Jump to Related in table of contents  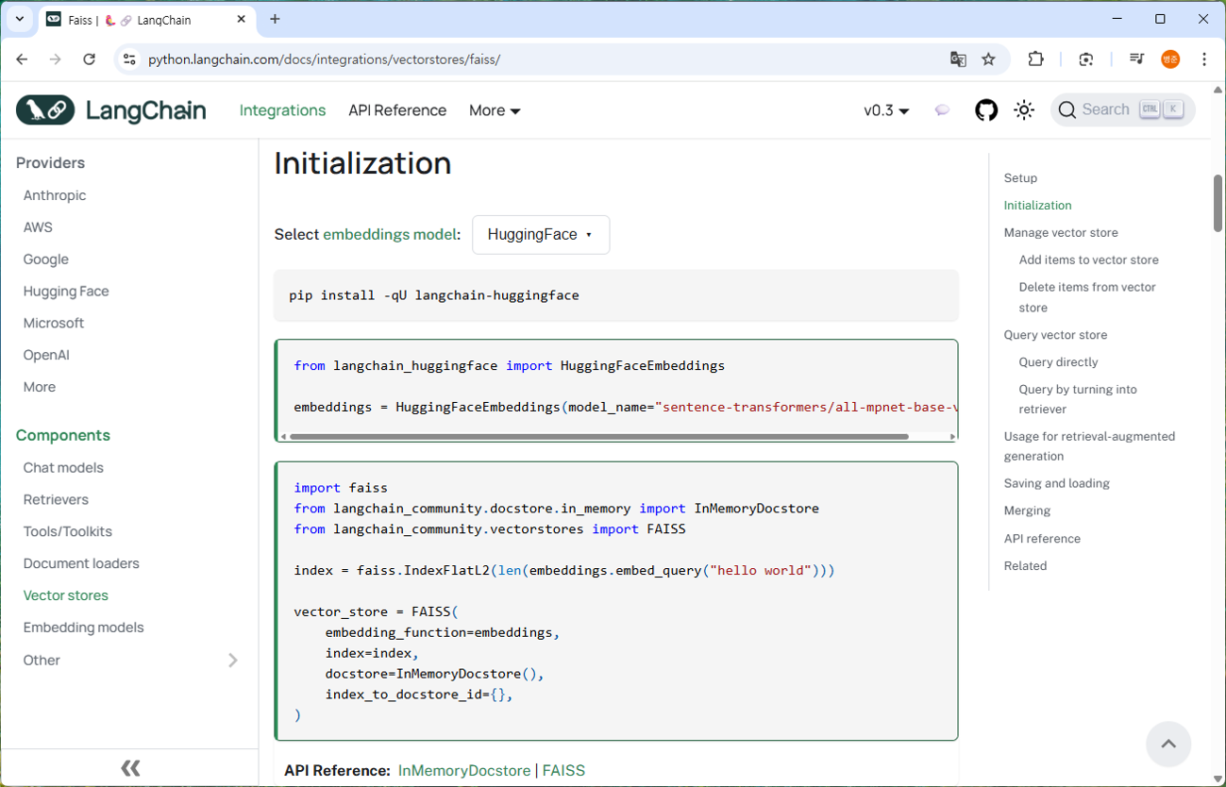(x=1025, y=566)
